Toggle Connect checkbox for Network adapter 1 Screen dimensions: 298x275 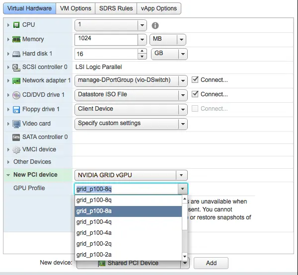tap(195, 80)
